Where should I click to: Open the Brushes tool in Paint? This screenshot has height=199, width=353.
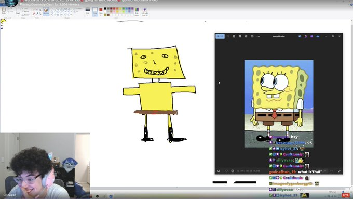tap(46, 11)
